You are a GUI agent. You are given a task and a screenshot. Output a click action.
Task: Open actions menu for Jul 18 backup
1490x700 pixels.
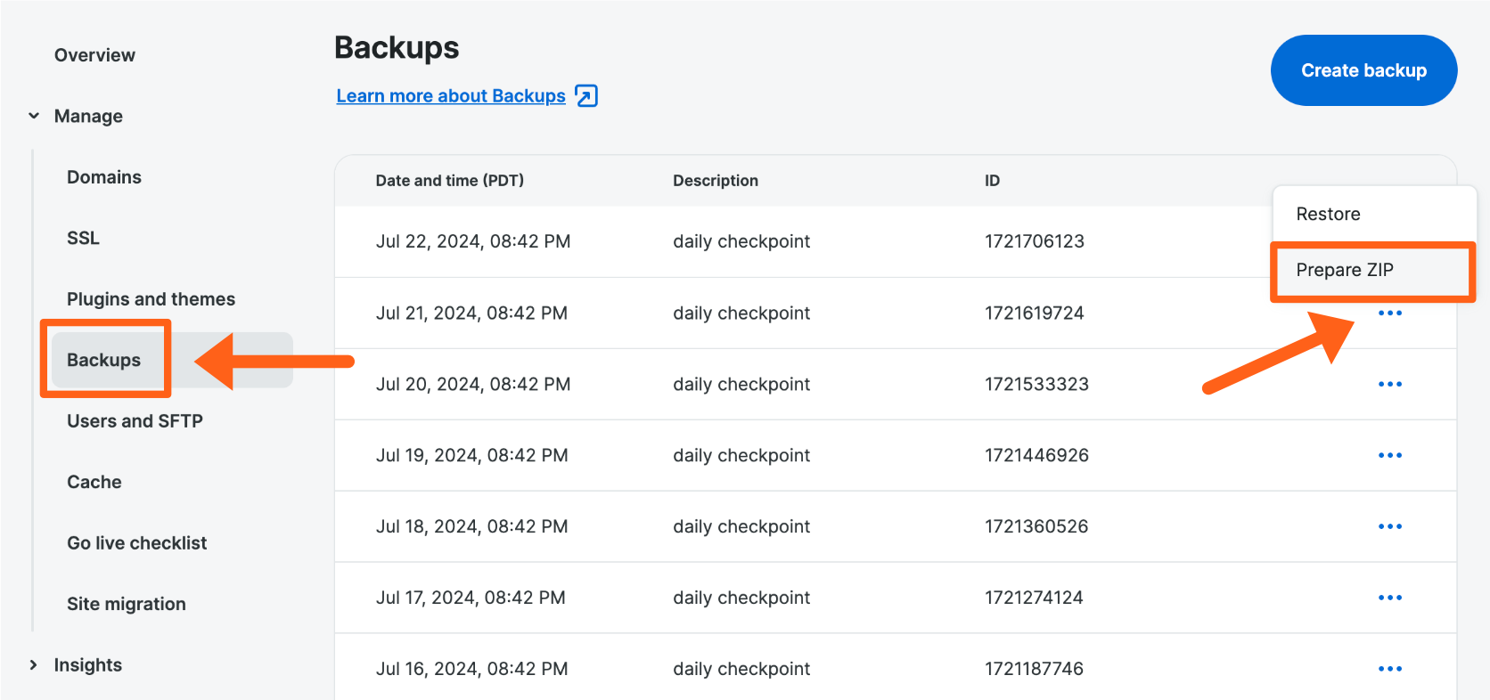1389,527
